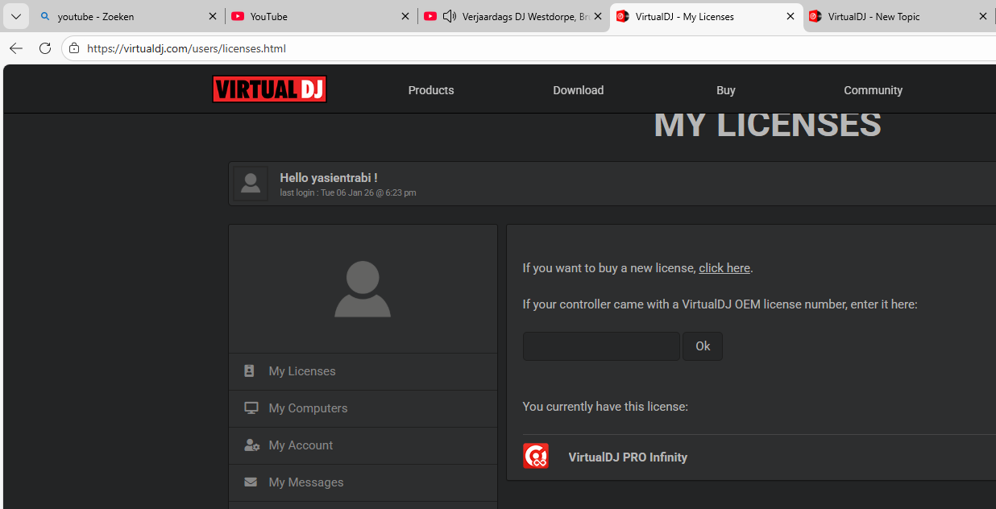Click the VirtualDJ logo in header

point(269,89)
